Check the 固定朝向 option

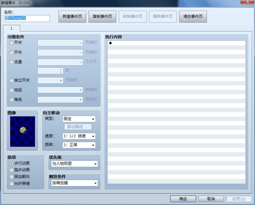(x=11, y=177)
